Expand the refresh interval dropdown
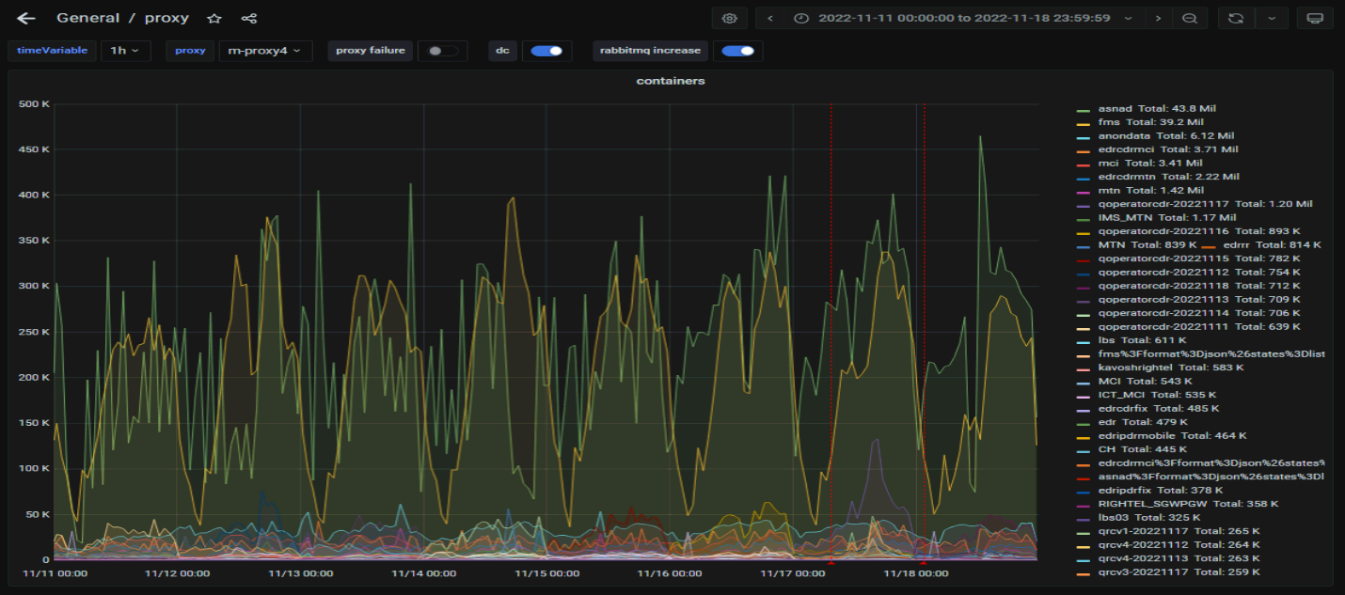This screenshot has height=595, width=1345. [x=1272, y=19]
